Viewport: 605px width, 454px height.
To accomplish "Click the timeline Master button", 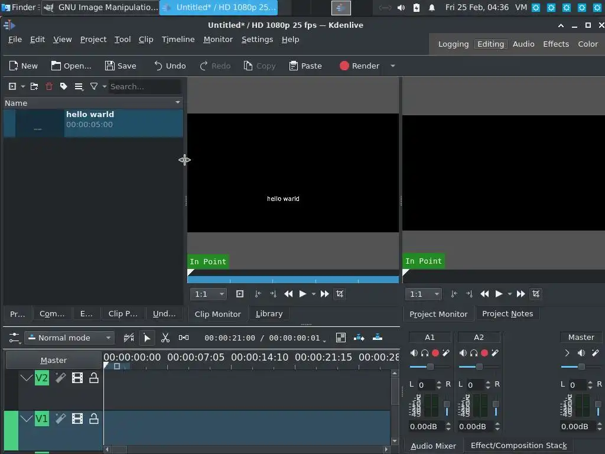I will point(54,360).
